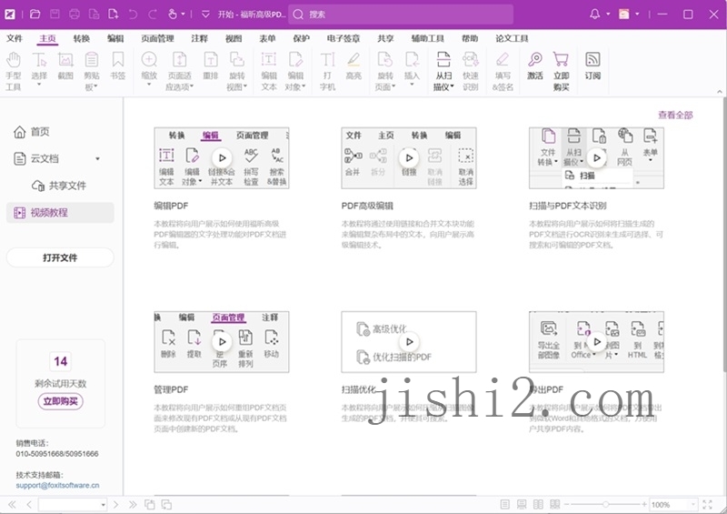Switch to Page Management (页面管理) ribbon tab

coord(157,38)
